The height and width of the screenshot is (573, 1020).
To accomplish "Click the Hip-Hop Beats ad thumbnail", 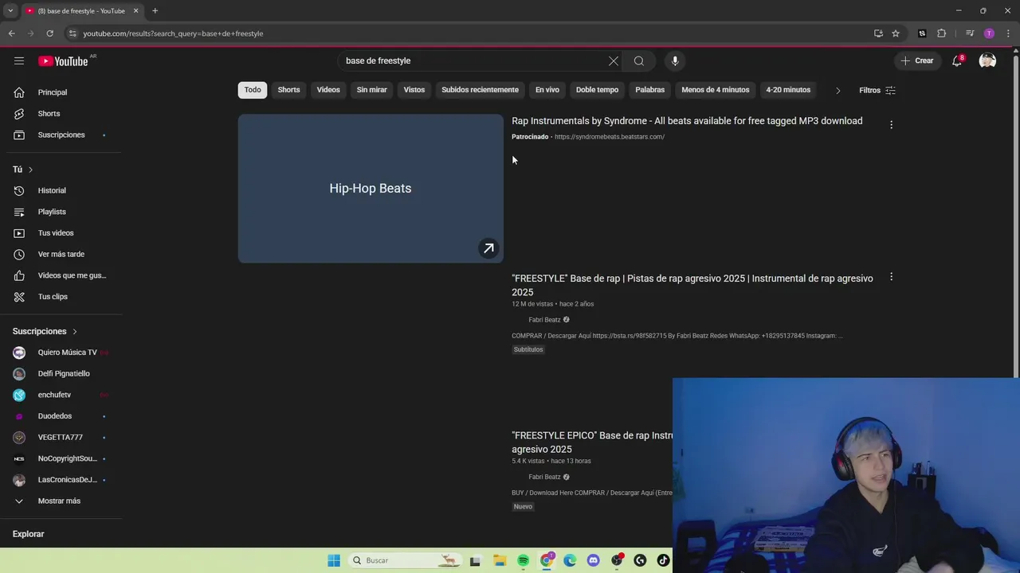I will point(371,189).
